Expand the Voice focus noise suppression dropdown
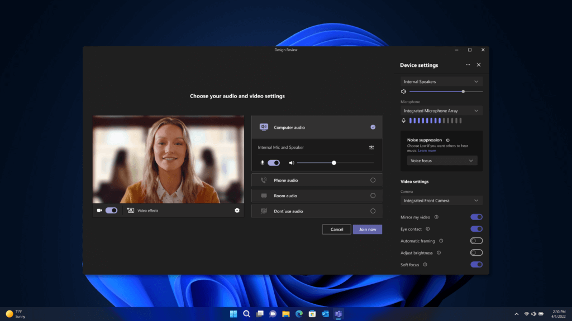The width and height of the screenshot is (572, 321). tap(441, 160)
